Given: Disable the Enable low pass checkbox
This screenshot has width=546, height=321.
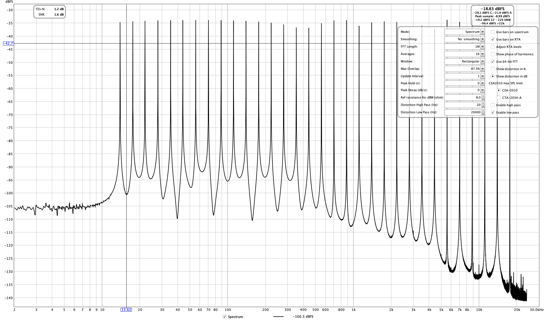Looking at the screenshot, I should click(493, 112).
